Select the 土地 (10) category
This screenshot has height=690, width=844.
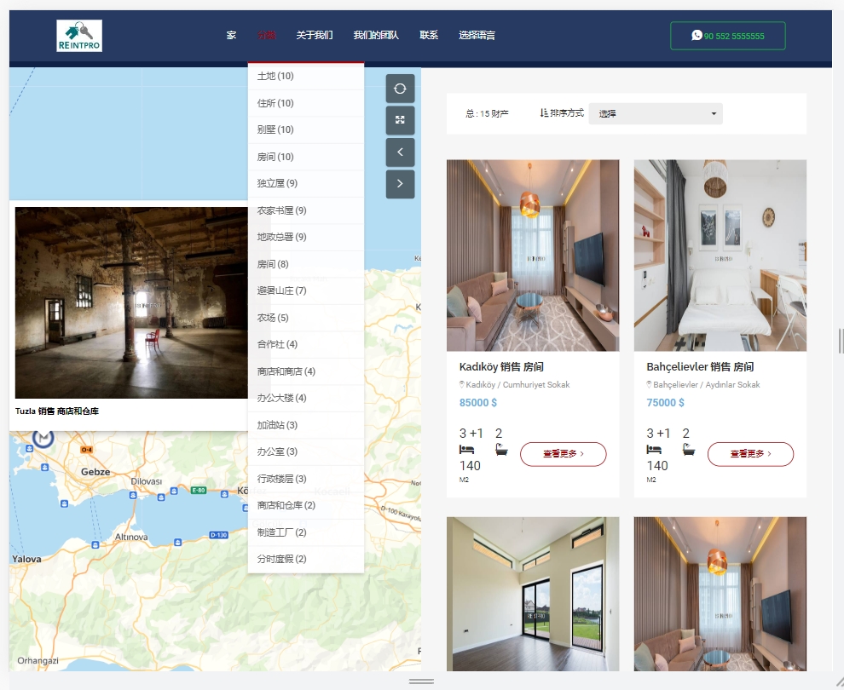[x=306, y=77]
